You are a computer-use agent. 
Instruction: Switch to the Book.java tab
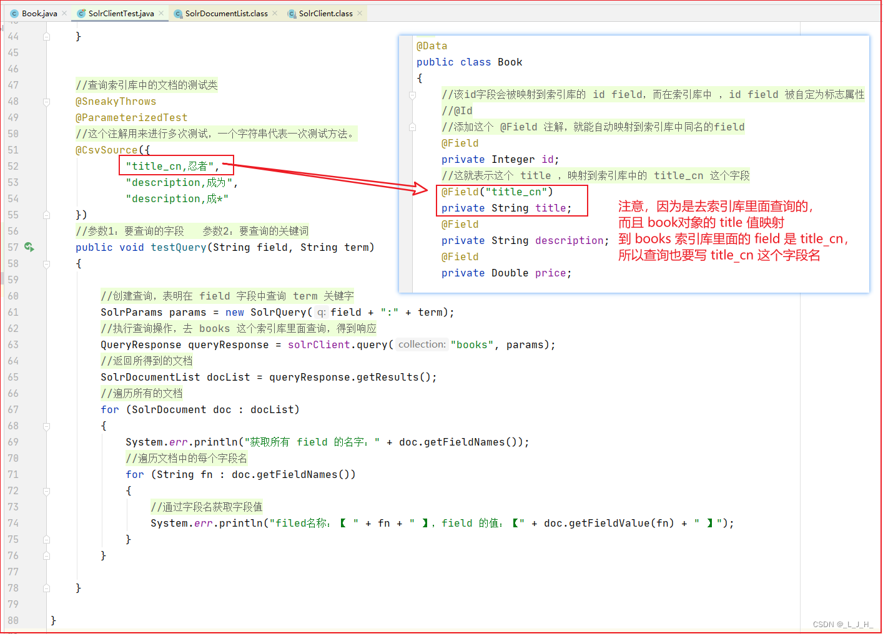39,13
